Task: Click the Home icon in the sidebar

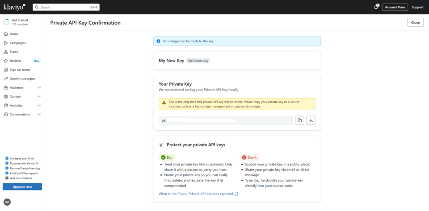Action: [6, 34]
